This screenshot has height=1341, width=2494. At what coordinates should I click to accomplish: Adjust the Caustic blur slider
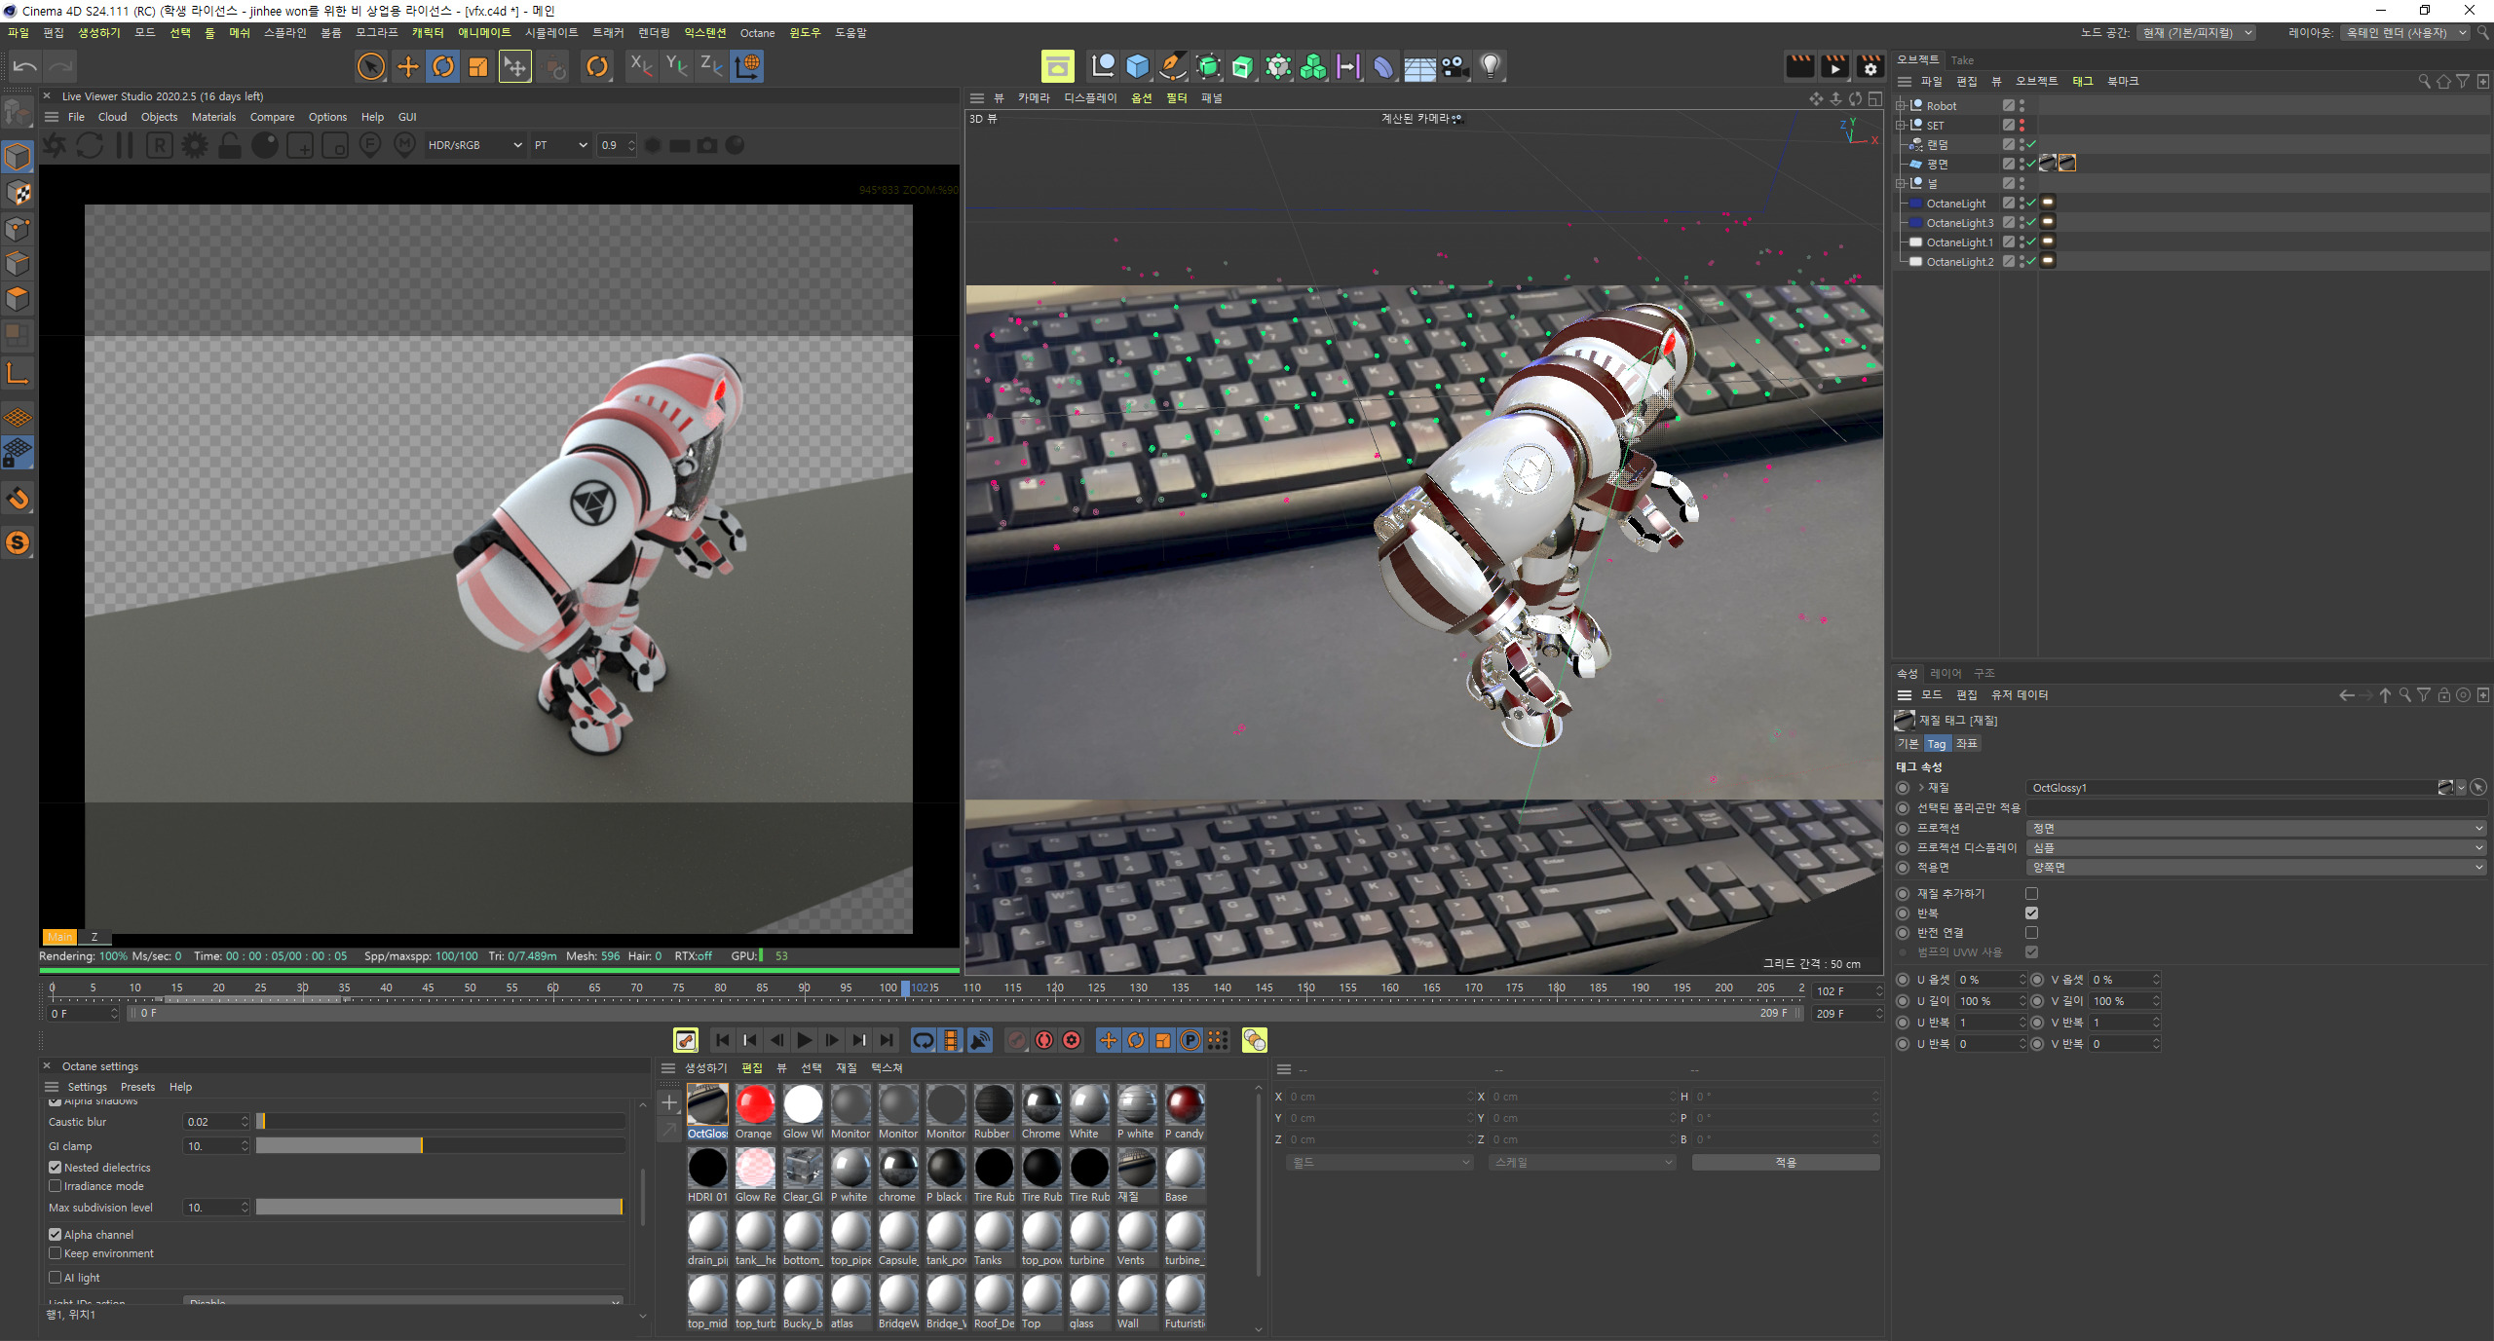pyautogui.click(x=440, y=1122)
